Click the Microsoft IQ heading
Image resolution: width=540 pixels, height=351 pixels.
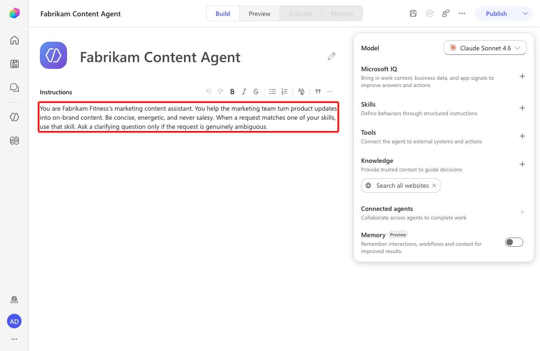(379, 69)
